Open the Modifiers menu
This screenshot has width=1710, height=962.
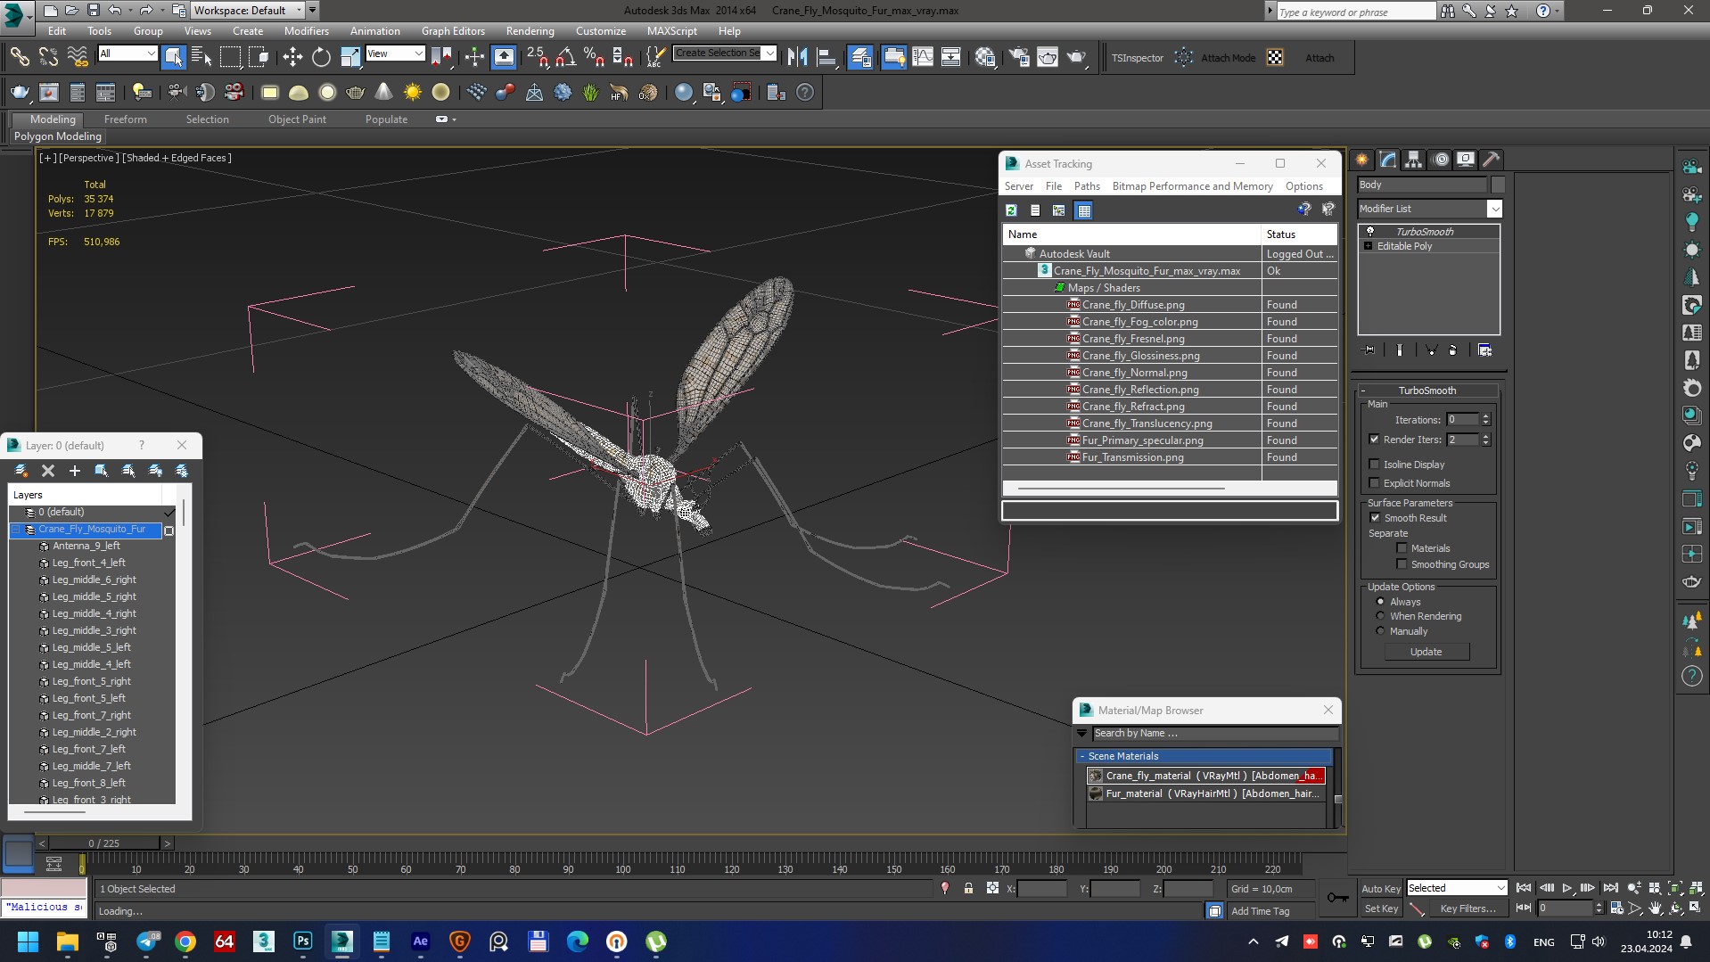(x=306, y=31)
